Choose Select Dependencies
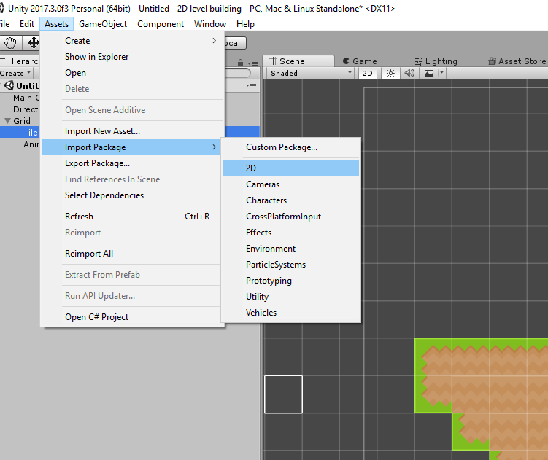 pos(132,195)
